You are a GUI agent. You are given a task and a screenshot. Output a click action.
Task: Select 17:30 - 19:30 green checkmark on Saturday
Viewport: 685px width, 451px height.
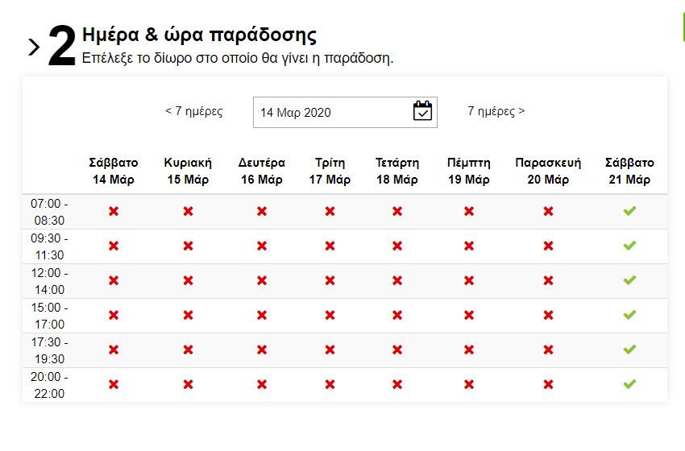pyautogui.click(x=629, y=350)
